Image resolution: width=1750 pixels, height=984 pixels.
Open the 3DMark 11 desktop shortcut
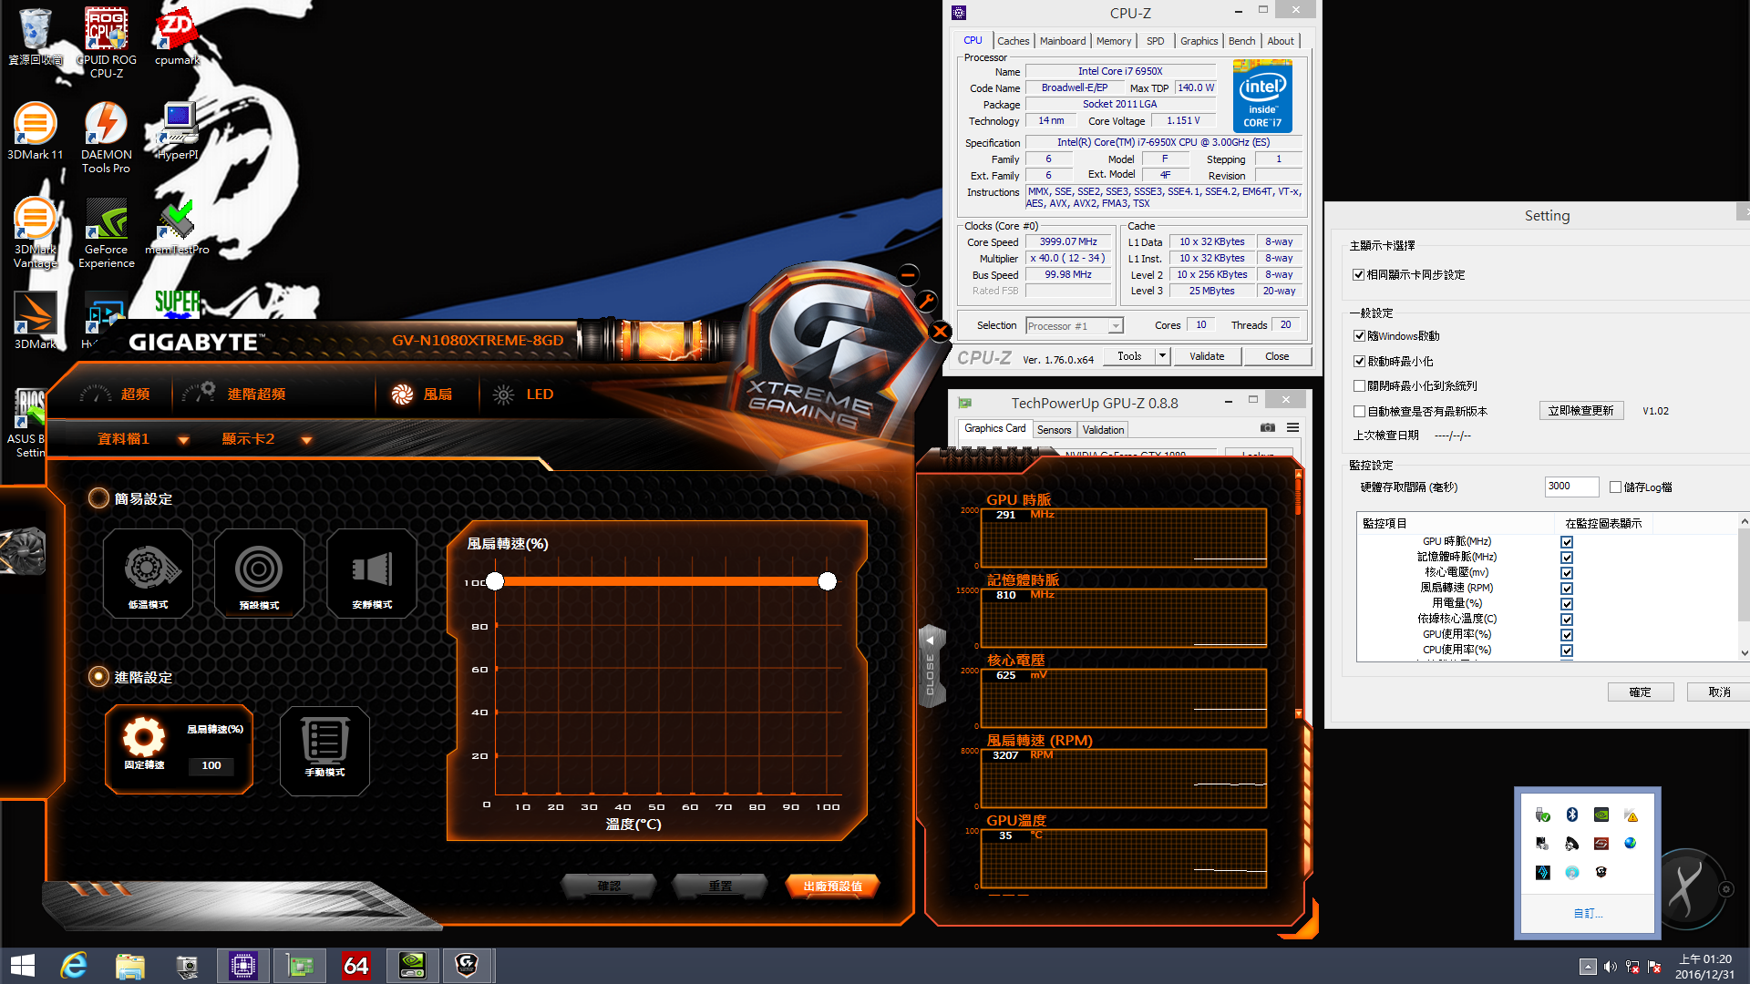pos(35,131)
